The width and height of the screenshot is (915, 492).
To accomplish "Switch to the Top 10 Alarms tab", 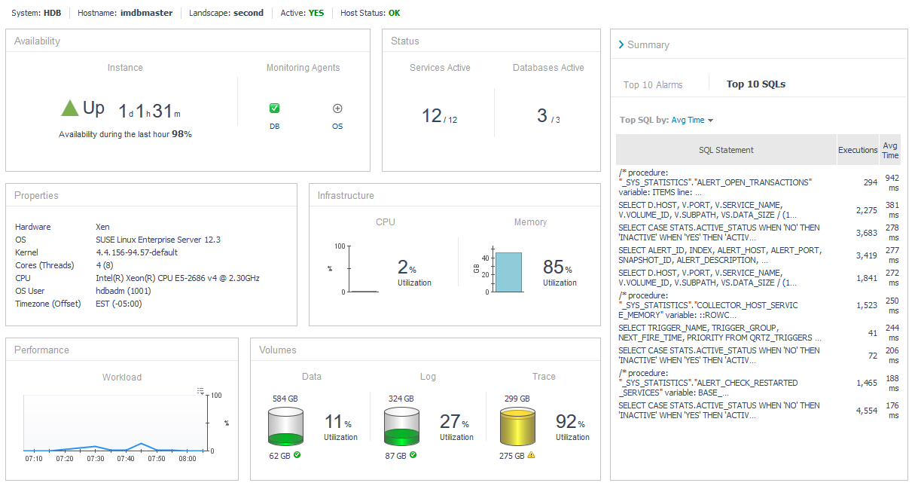I will point(653,84).
